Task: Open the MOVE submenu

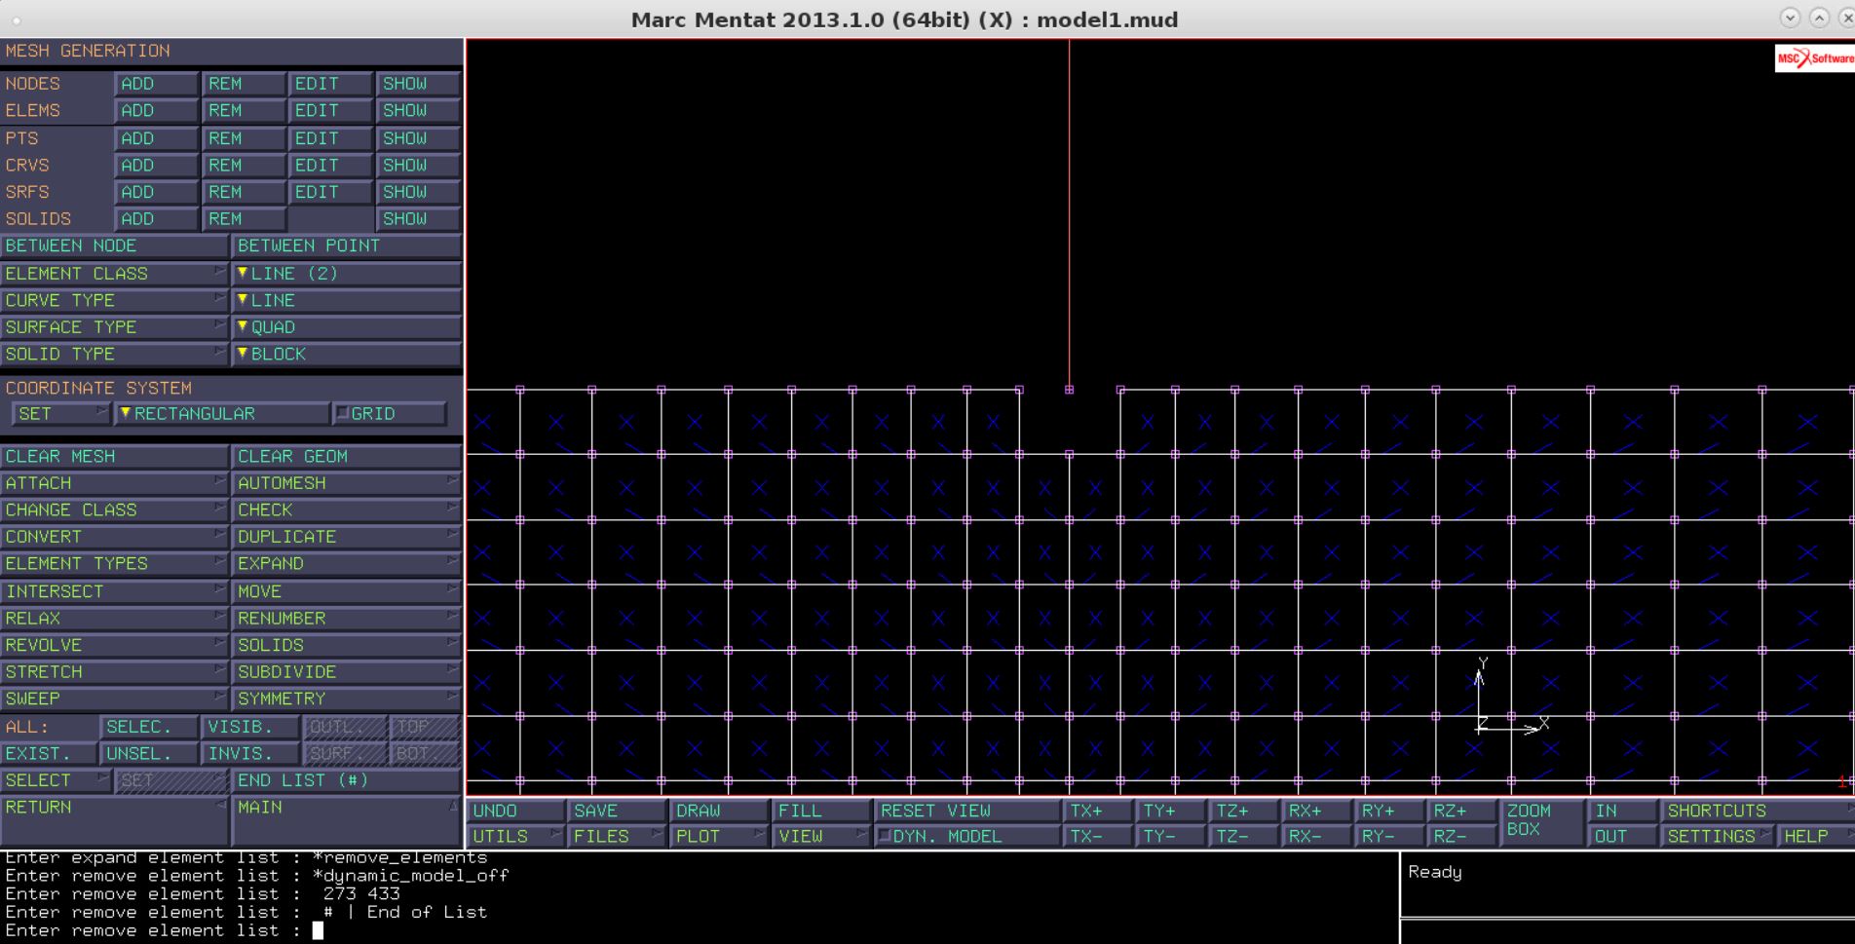Action: pos(346,591)
